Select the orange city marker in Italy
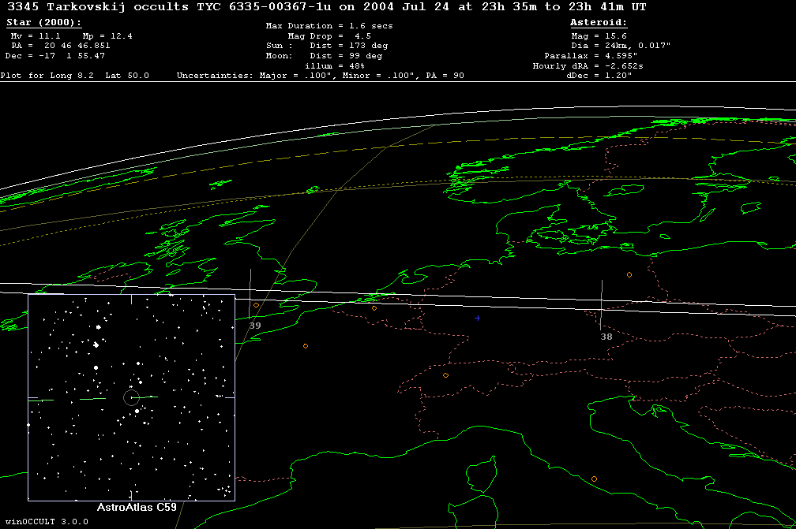Viewport: 796px width, 529px height. pyautogui.click(x=594, y=479)
